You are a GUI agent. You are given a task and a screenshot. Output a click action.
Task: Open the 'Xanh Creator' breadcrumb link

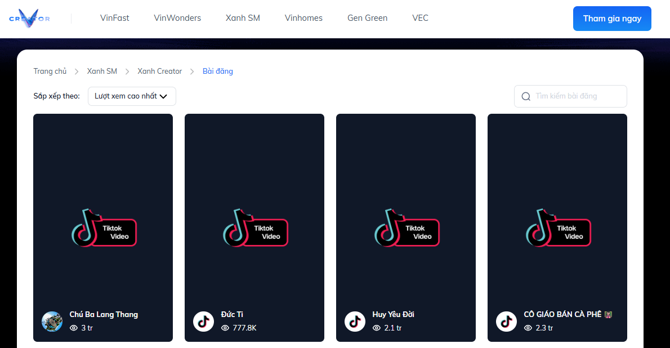(159, 71)
